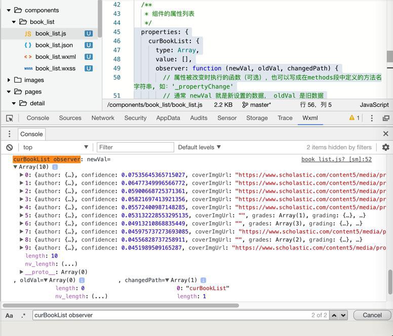Collapse the components folder
The width and height of the screenshot is (393, 336).
(x=9, y=10)
